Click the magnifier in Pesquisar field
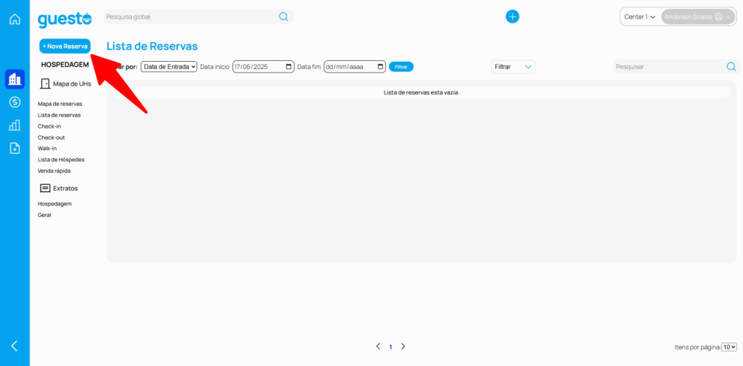 [731, 67]
